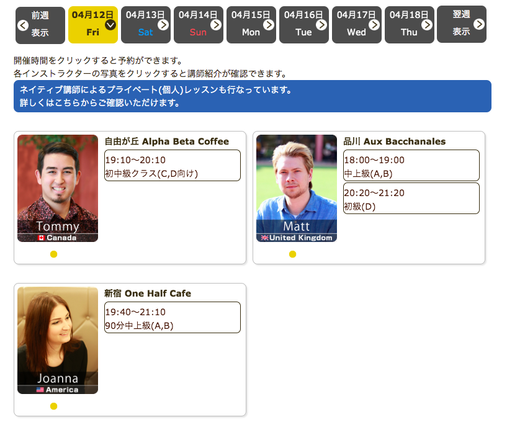The height and width of the screenshot is (430, 507).
Task: Click right arrow icon on 翌週表示
Action: [479, 24]
